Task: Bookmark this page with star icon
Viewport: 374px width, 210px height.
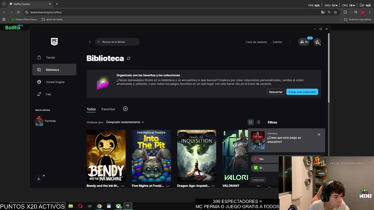Action: 335,12
